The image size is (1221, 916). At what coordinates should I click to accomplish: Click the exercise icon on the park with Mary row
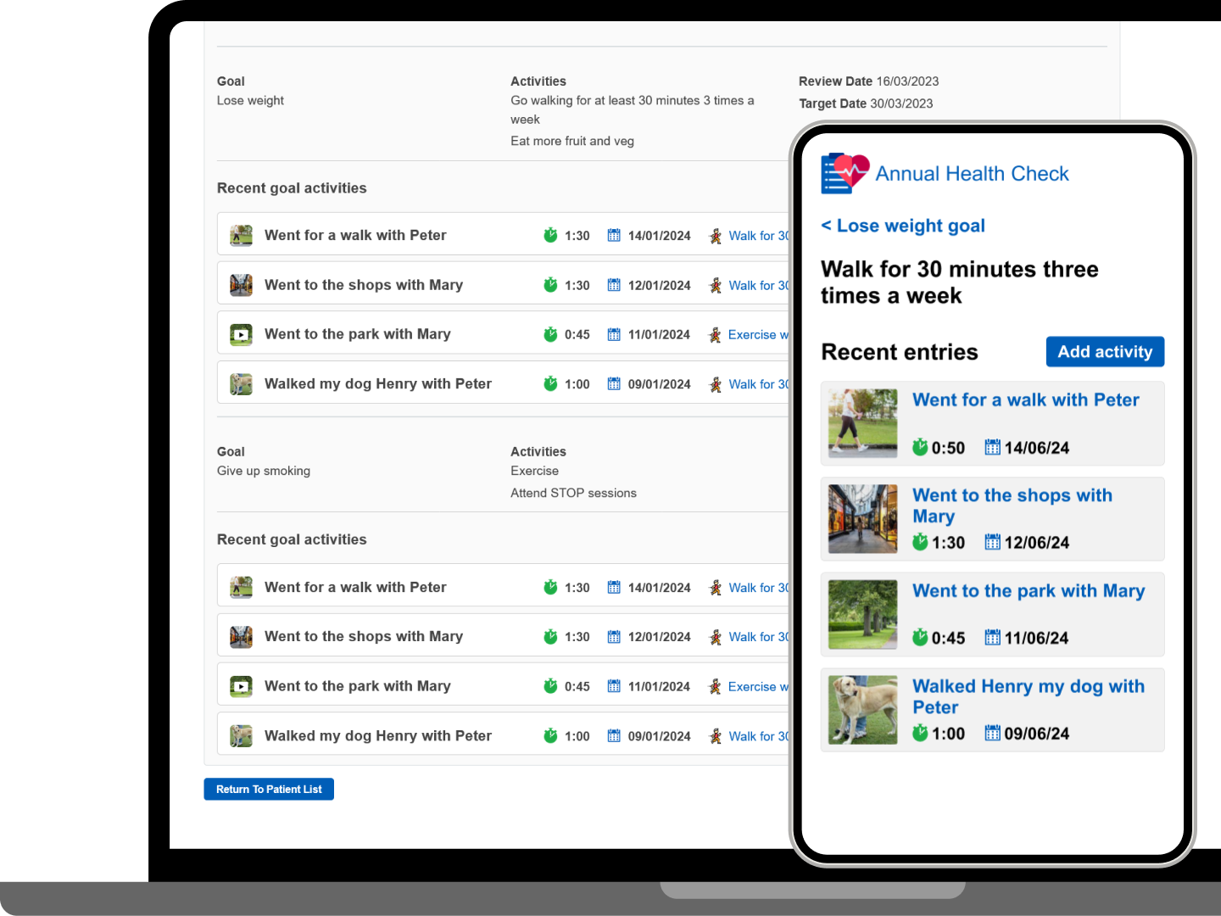(x=714, y=334)
